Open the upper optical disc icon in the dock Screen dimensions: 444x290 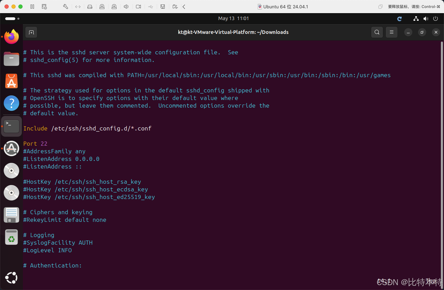click(11, 171)
